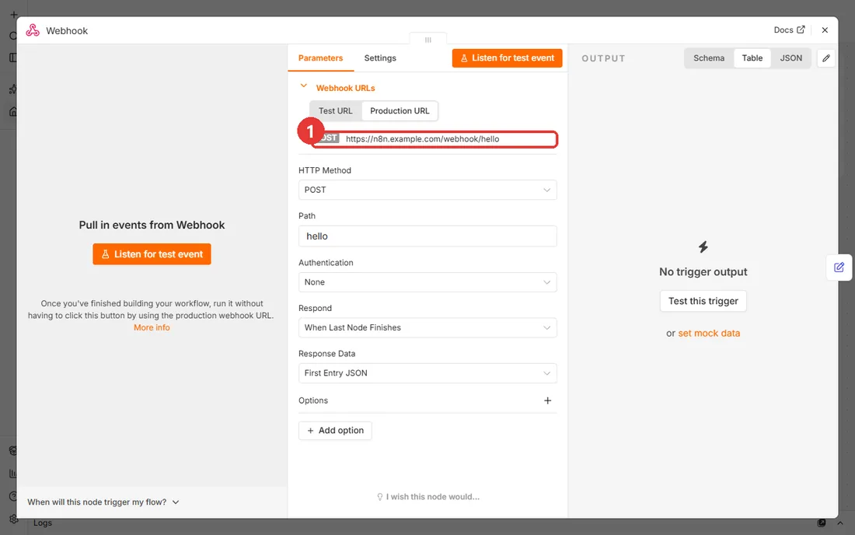The width and height of the screenshot is (855, 535).
Task: Click the Add option button
Action: (x=335, y=430)
